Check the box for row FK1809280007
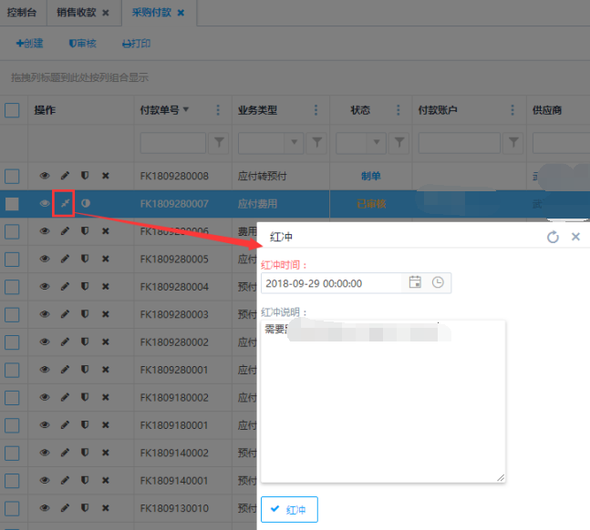 [12, 204]
